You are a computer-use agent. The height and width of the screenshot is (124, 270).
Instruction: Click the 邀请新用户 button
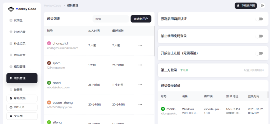[x=141, y=19]
